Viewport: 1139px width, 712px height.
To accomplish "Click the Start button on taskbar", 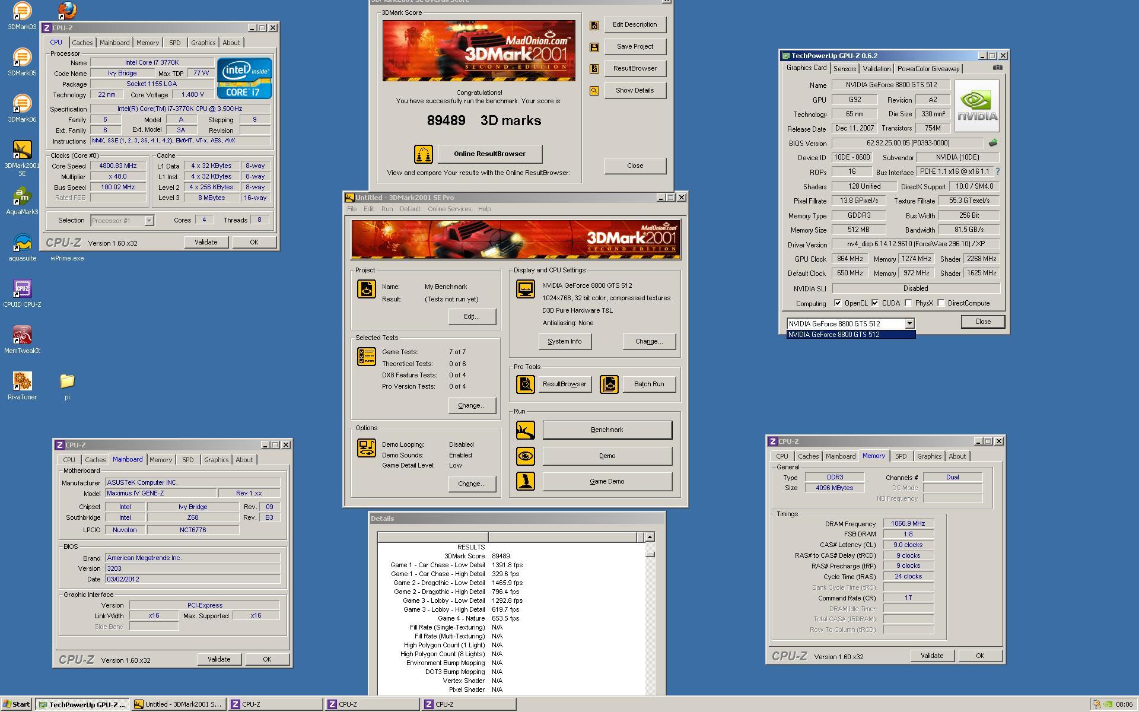I will click(x=17, y=704).
